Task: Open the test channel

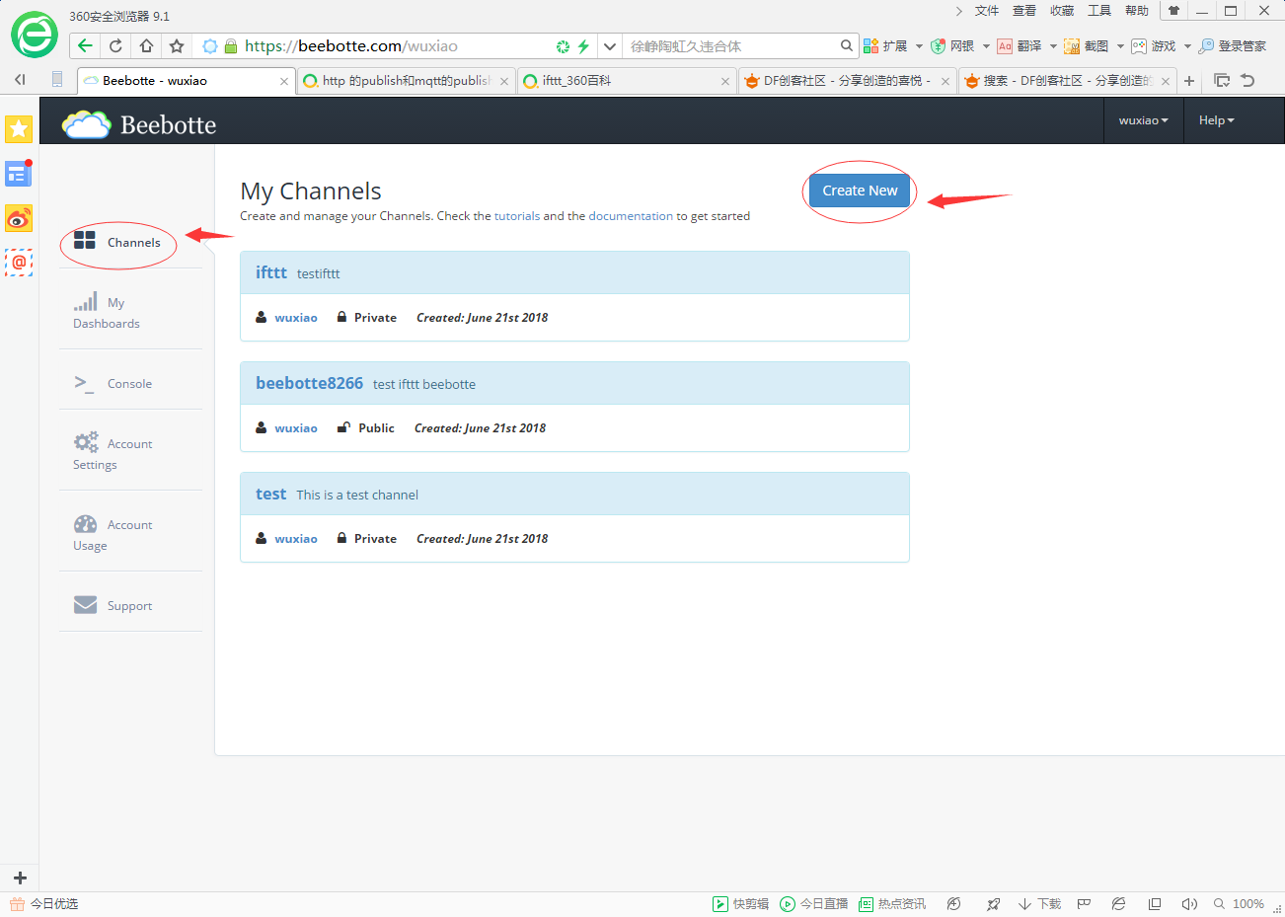Action: point(270,494)
